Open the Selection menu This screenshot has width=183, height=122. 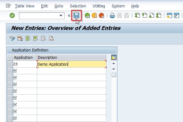78,6
